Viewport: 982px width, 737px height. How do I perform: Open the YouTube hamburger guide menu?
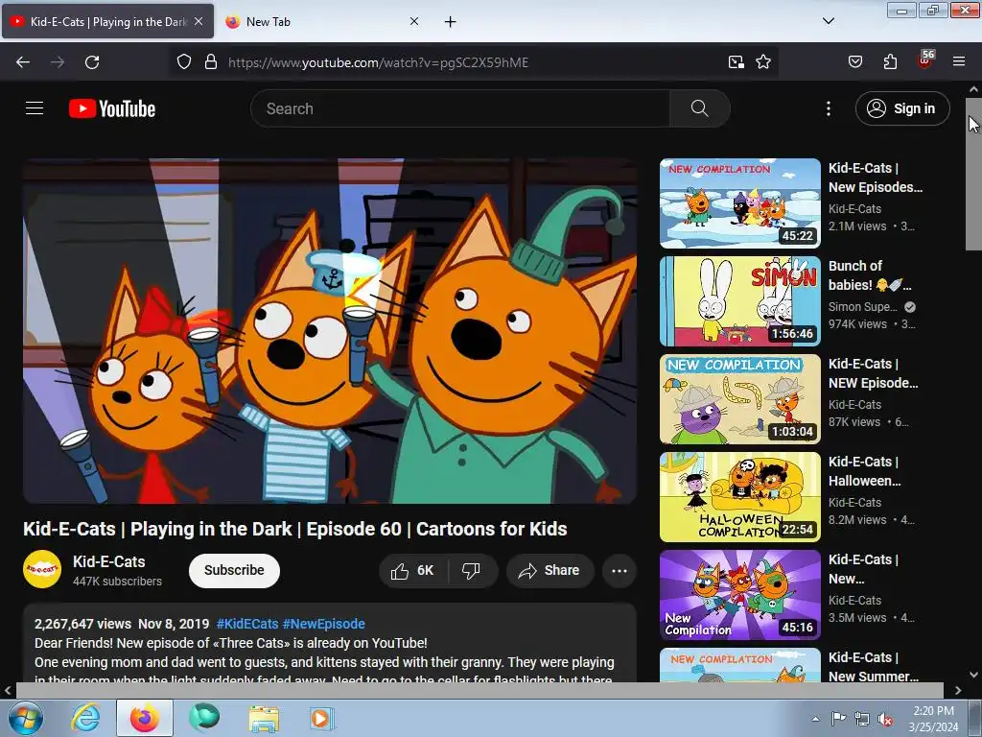35,108
